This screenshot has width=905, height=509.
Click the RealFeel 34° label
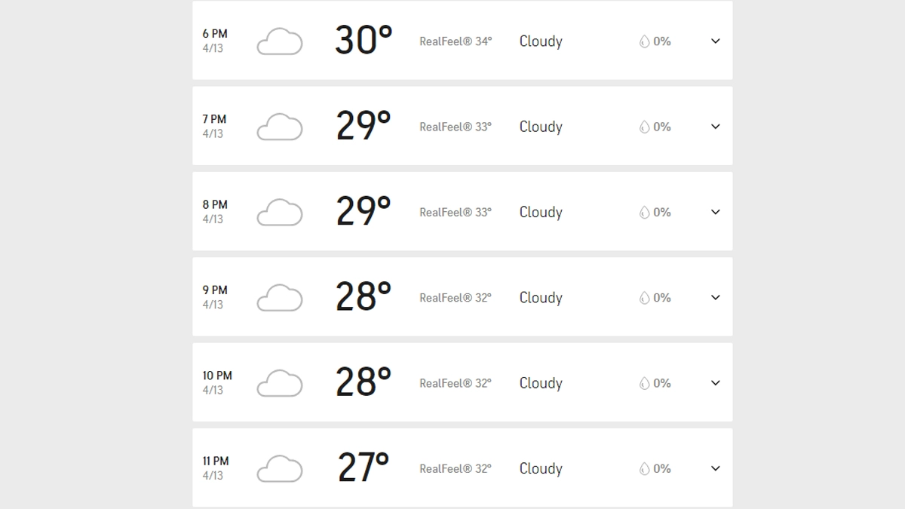coord(456,41)
